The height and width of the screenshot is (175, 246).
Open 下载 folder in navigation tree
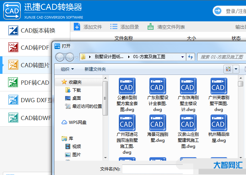click(x=77, y=90)
